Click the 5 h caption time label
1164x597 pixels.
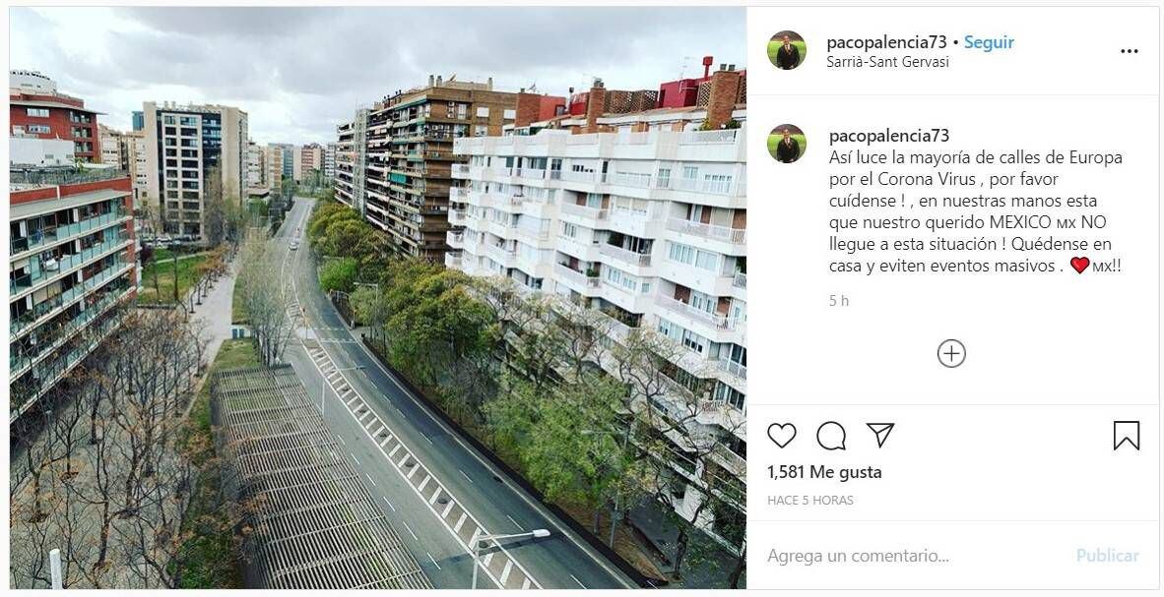839,300
